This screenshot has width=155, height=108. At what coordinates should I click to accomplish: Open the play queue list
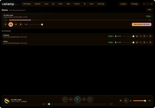(126, 101)
